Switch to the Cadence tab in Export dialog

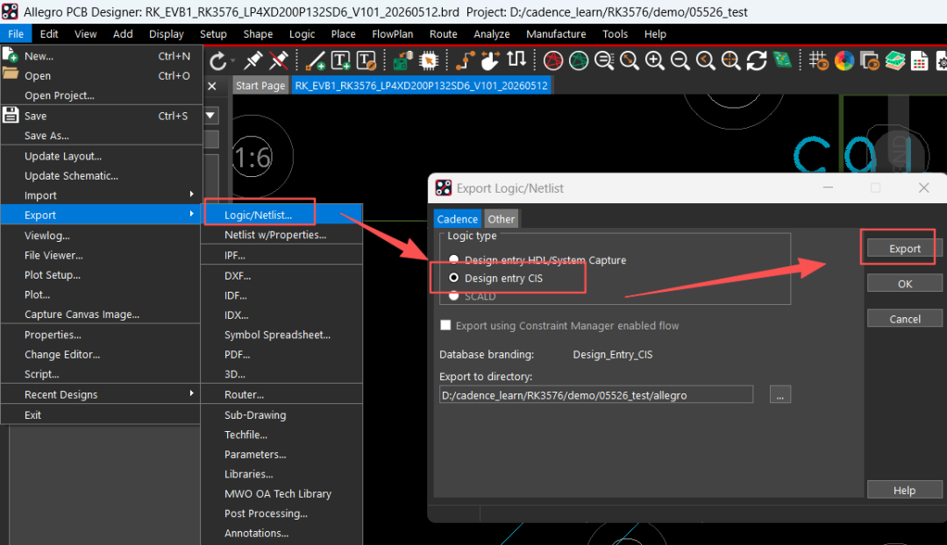click(457, 219)
